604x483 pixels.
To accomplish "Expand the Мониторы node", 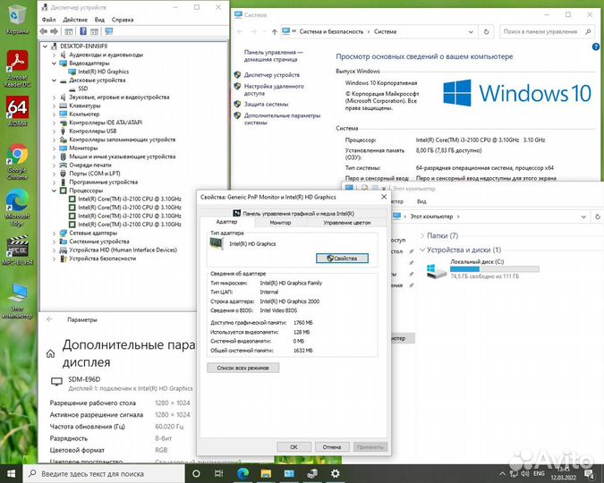I will point(55,148).
